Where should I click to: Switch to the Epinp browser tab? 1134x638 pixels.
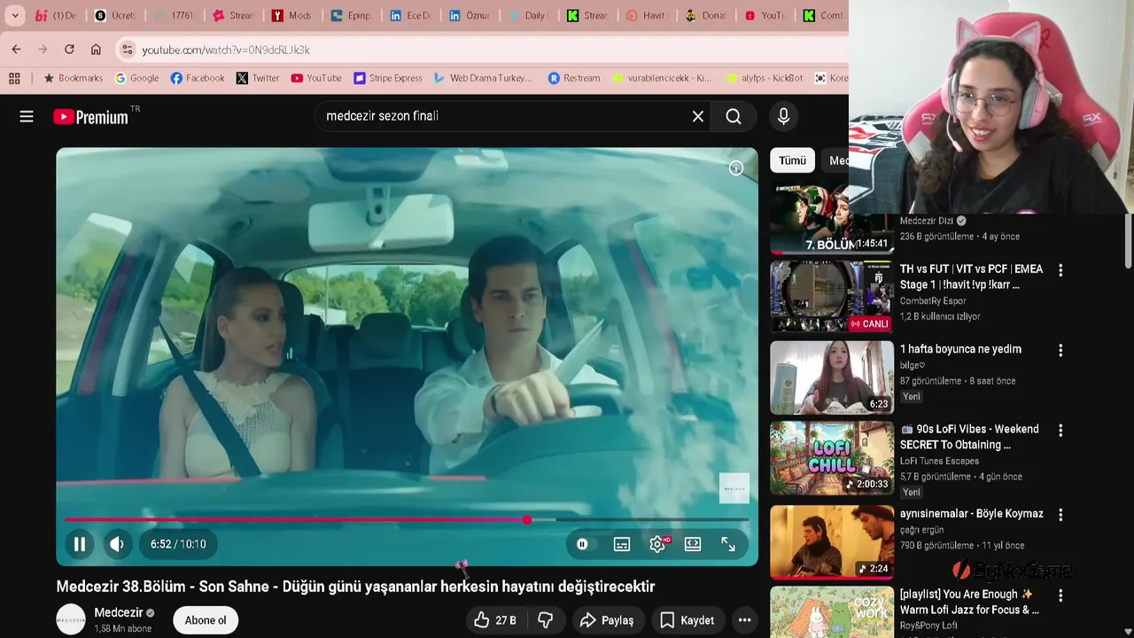click(x=352, y=15)
